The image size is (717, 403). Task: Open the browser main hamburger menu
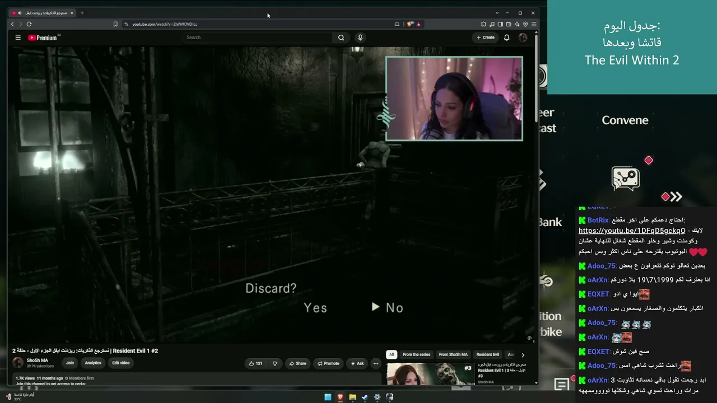tap(534, 24)
